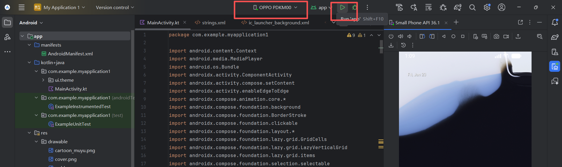Rotate the emulator device left
The image size is (562, 167).
point(422,36)
